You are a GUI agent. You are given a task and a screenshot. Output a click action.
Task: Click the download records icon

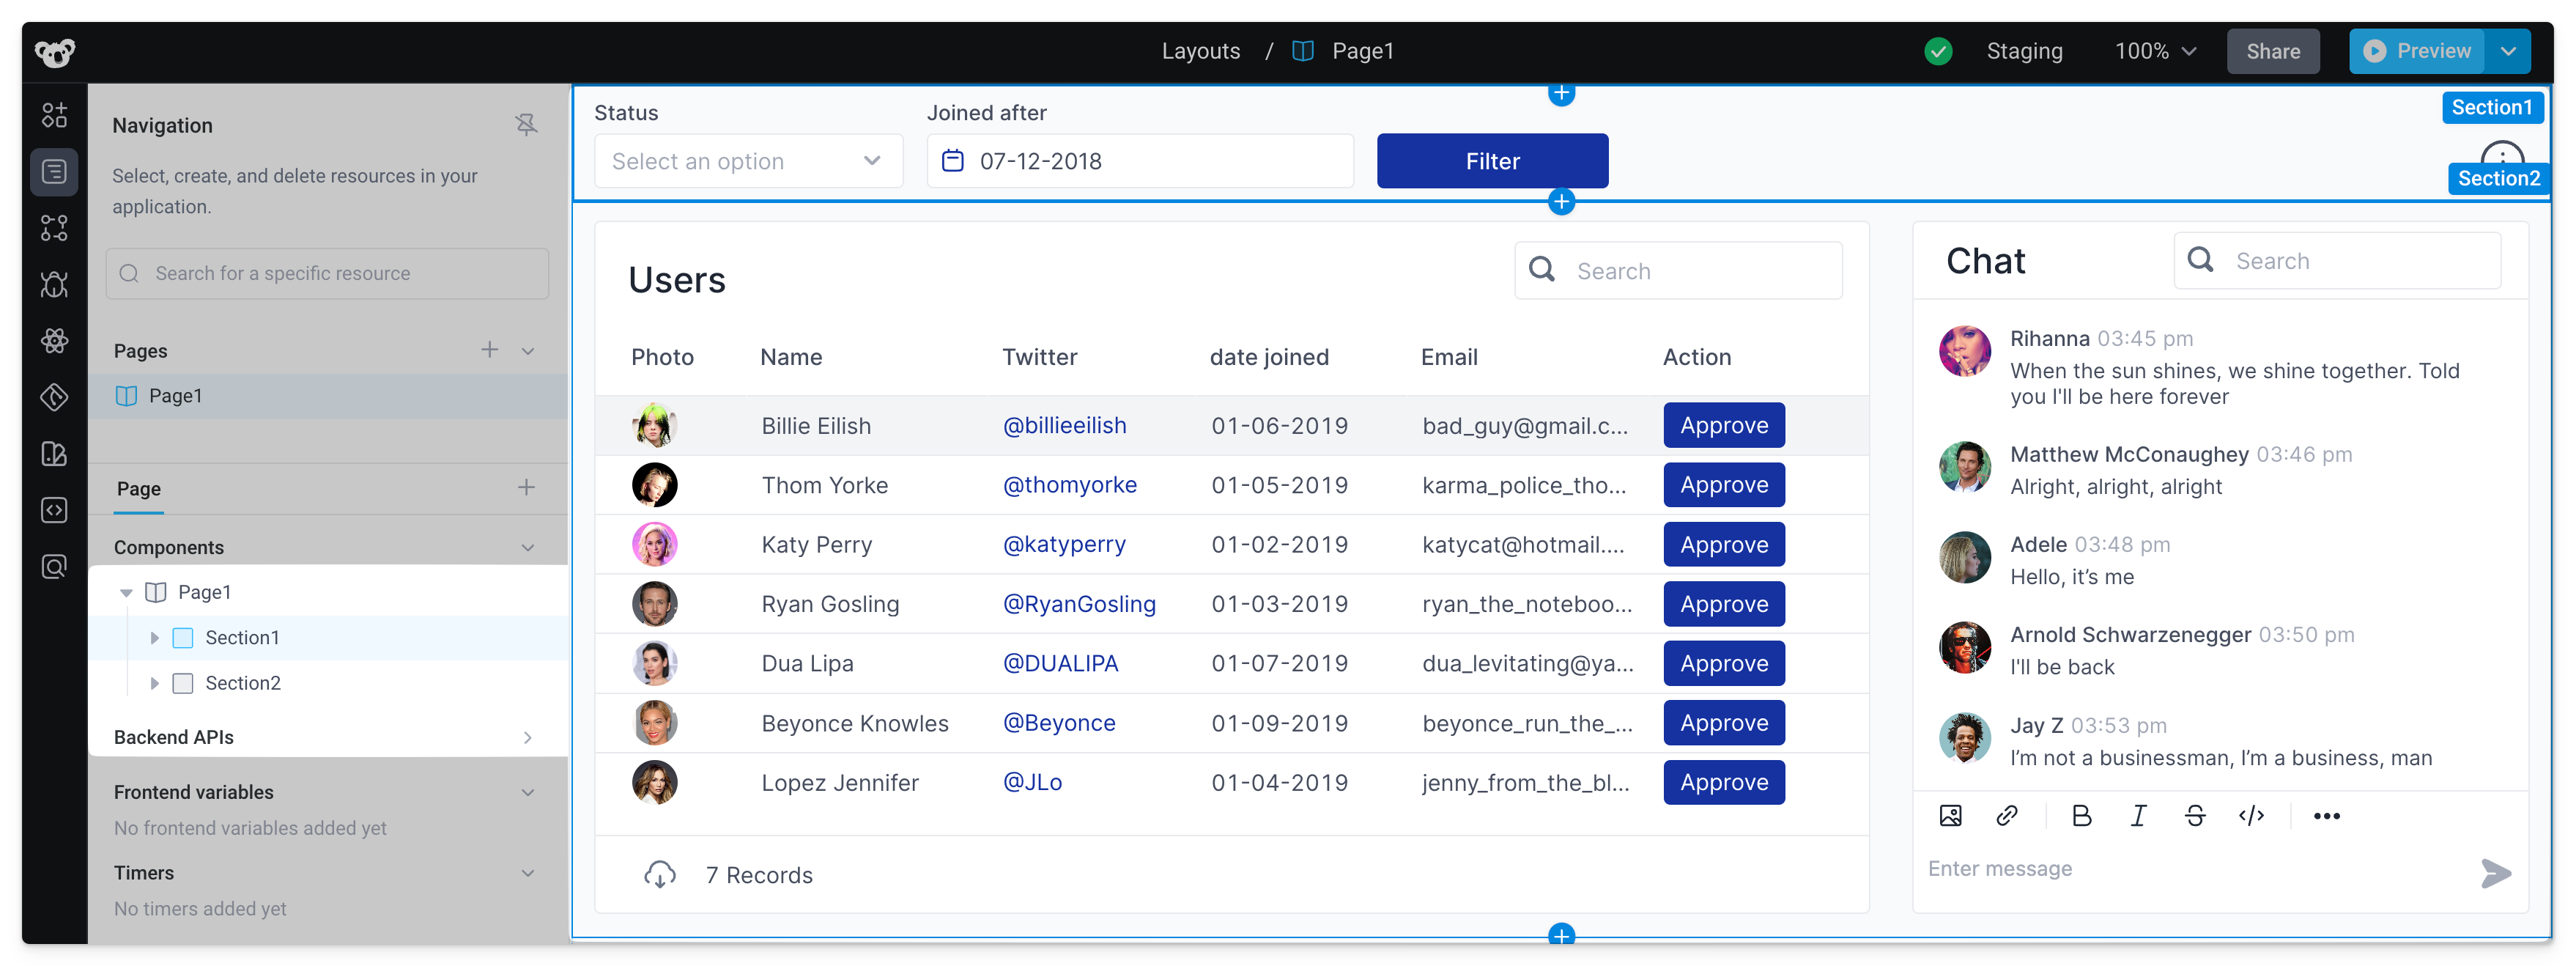click(659, 875)
